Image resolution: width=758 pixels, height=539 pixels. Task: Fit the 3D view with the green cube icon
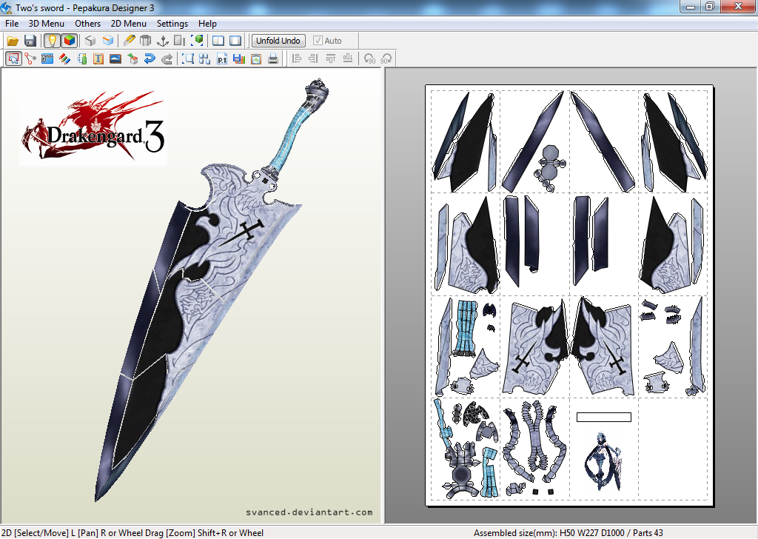[197, 41]
